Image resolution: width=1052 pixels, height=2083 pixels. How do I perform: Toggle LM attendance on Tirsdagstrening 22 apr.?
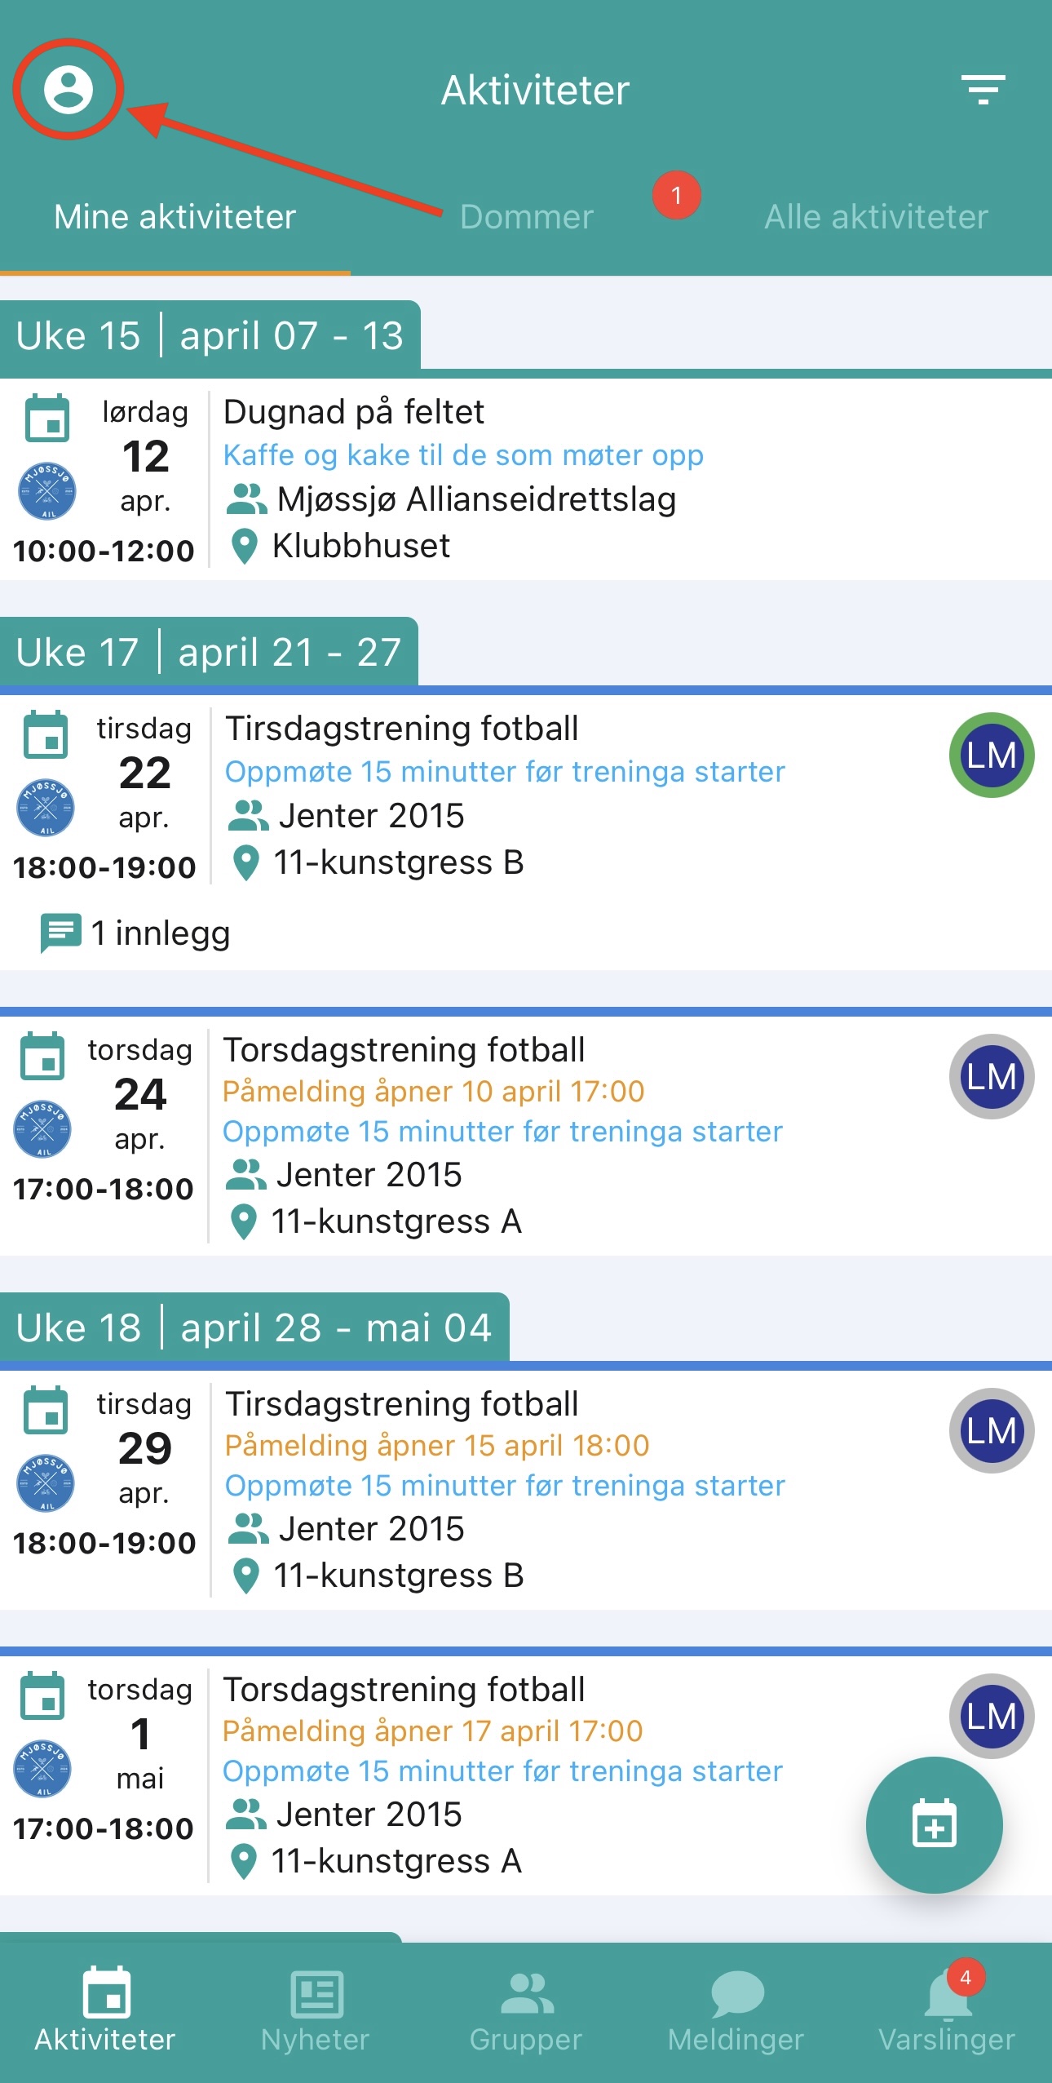[992, 755]
